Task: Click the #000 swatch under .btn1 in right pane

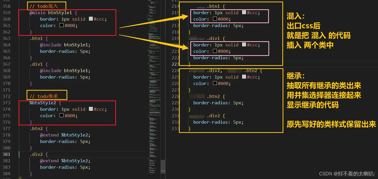Action: [x=215, y=19]
